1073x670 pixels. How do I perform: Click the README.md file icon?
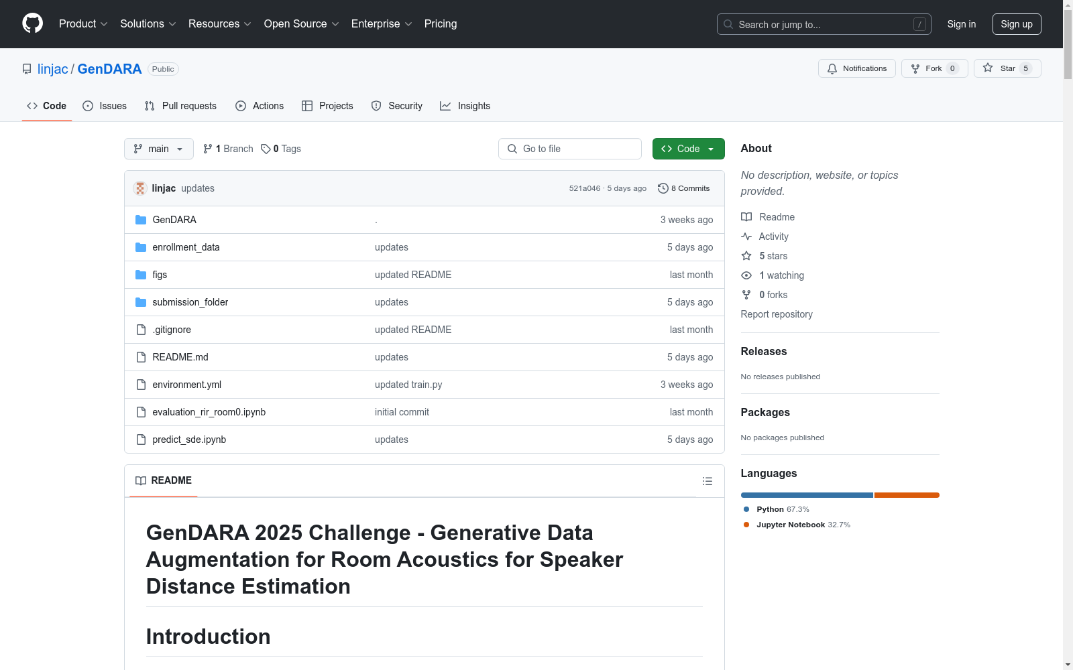141,357
